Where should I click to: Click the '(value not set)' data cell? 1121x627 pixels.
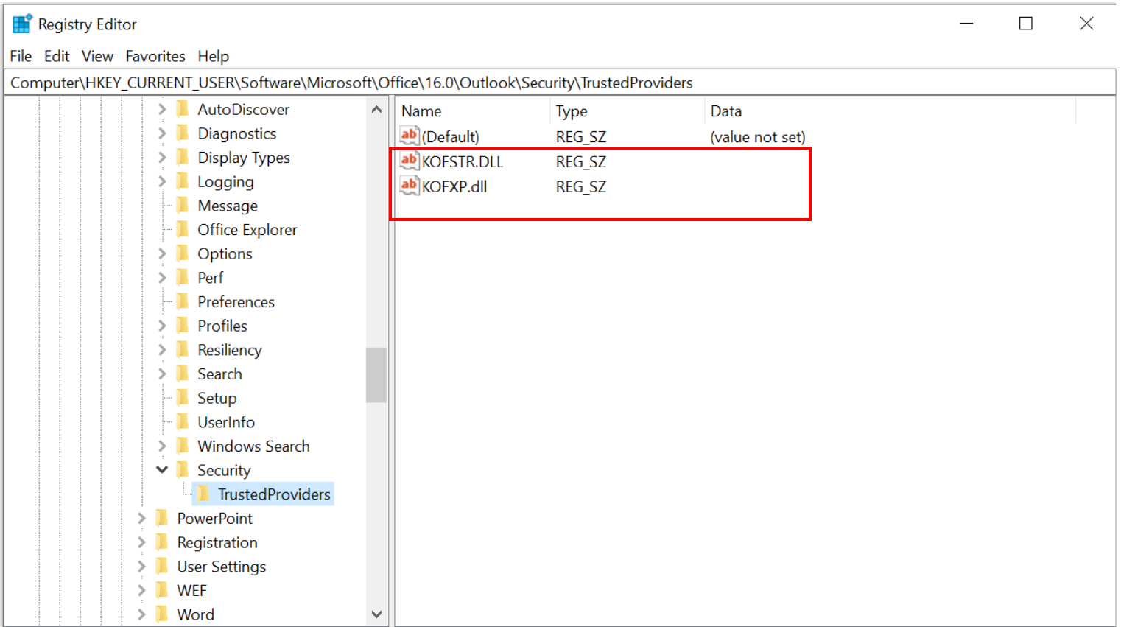click(x=757, y=136)
